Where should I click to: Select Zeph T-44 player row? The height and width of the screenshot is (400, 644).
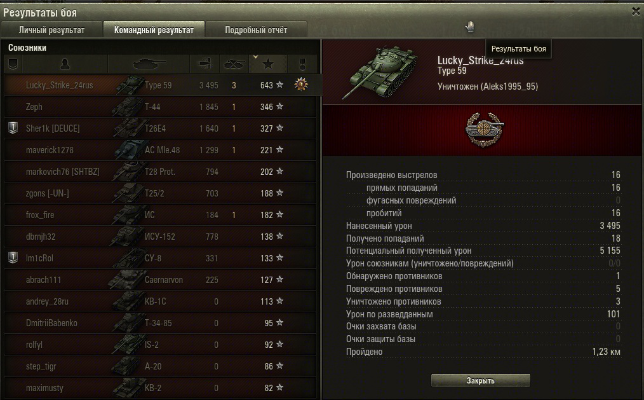[161, 106]
